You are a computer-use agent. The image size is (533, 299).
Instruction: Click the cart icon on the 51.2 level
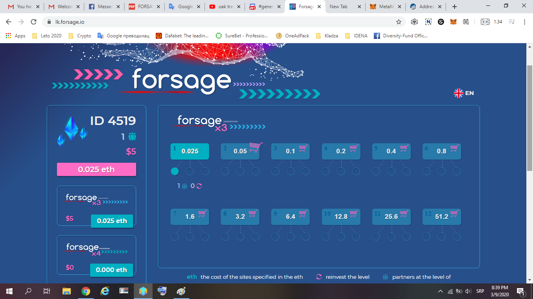tap(454, 214)
